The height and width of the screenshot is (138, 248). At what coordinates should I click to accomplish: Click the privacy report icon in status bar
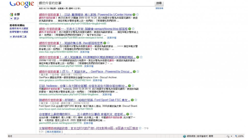tap(228, 136)
